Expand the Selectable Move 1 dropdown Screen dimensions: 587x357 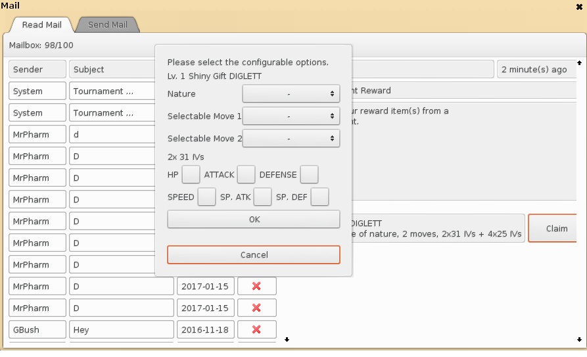pyautogui.click(x=291, y=116)
